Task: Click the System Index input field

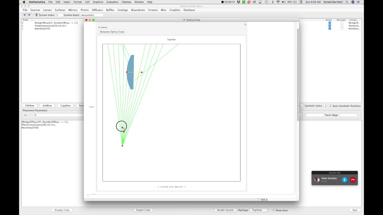Action: (59, 15)
